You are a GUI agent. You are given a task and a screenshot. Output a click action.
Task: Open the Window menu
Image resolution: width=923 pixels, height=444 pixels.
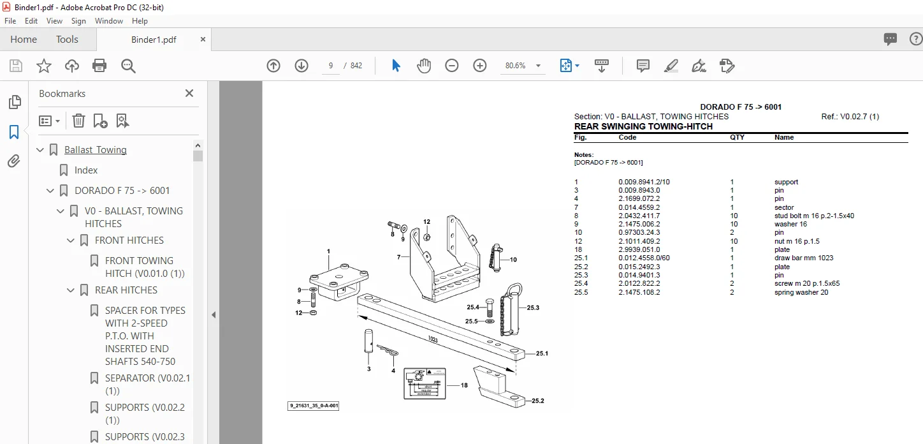point(109,21)
